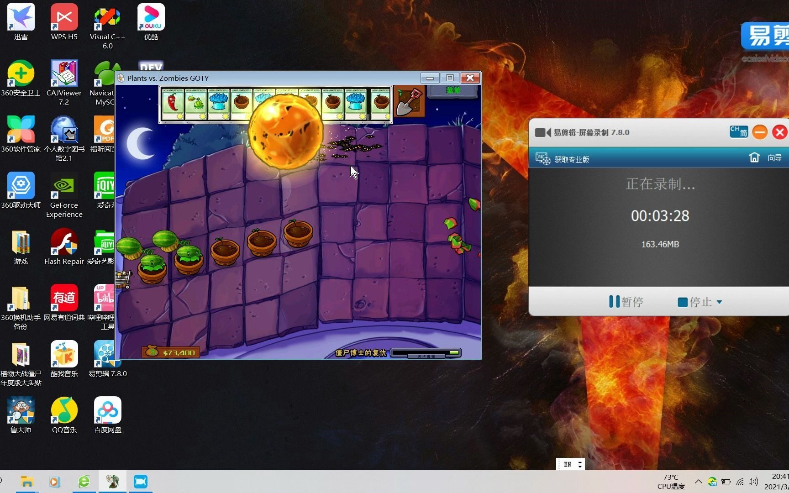Click the 僵尸博士的复仇 level progress meter
This screenshot has width=789, height=493.
[x=426, y=353]
